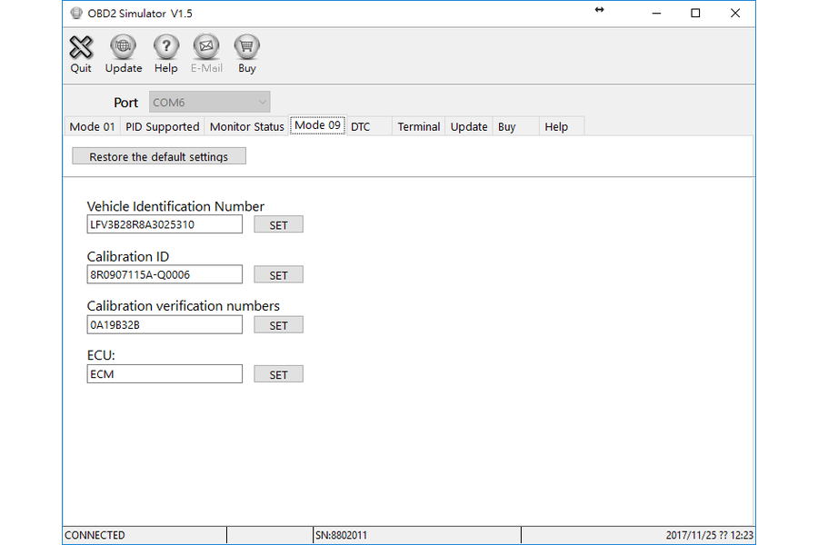Open the Port COM6 dropdown

(x=209, y=102)
